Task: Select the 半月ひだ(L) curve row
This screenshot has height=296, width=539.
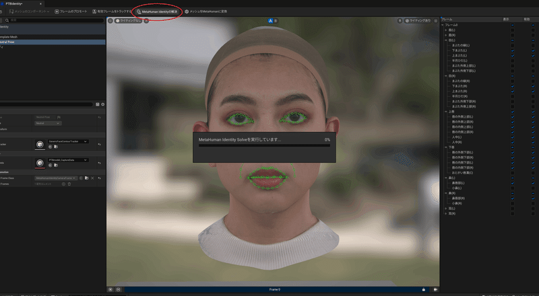Action: point(459,61)
